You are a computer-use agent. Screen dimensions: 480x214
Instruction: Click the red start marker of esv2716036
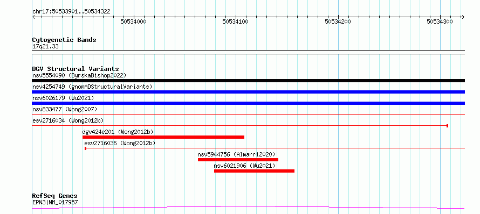tap(86, 148)
